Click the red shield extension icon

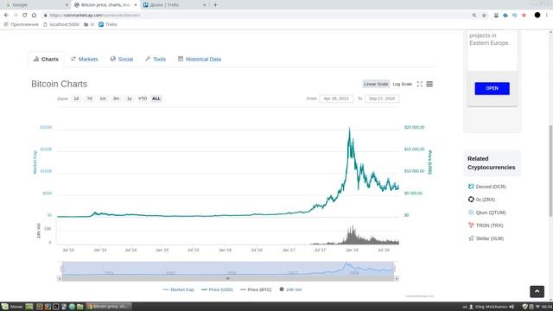(x=524, y=16)
